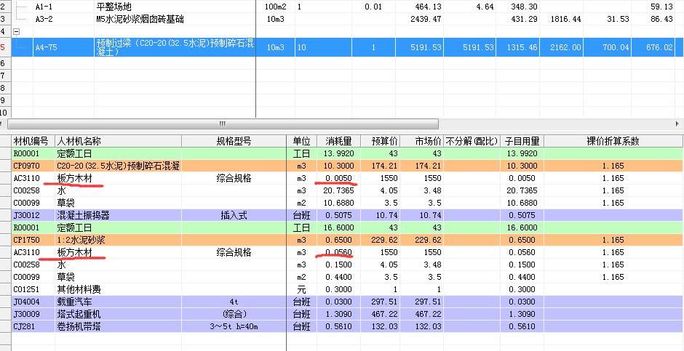The height and width of the screenshot is (351, 684).
Task: Click 467.22 market price of 塔式起重机
Action: click(x=421, y=314)
